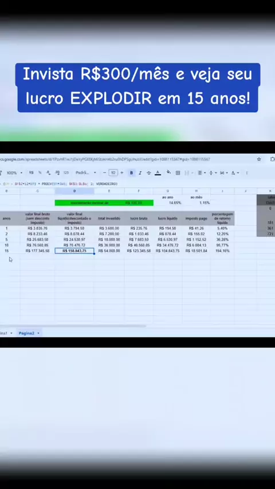Open the font family dropdown
The width and height of the screenshot is (275, 489).
(85, 173)
